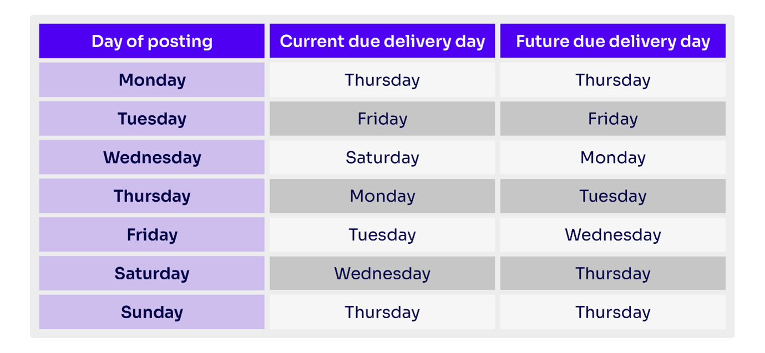Select the Sunday posting day cell

pos(151,312)
